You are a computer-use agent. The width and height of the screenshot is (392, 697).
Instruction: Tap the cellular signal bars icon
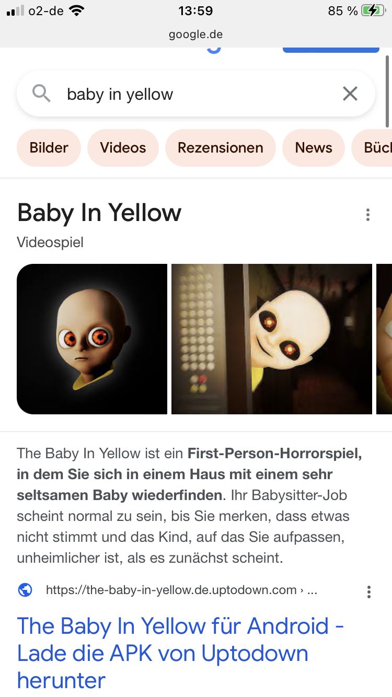15,10
